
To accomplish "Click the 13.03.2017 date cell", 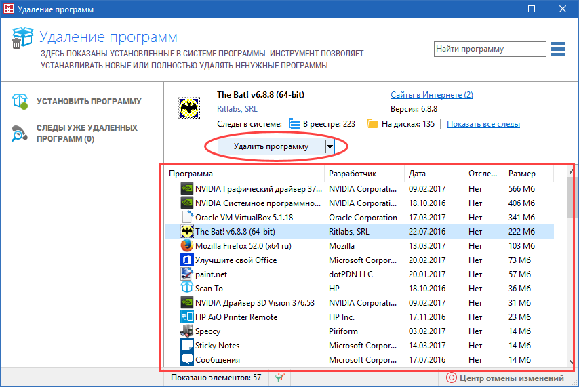I will pyautogui.click(x=427, y=246).
